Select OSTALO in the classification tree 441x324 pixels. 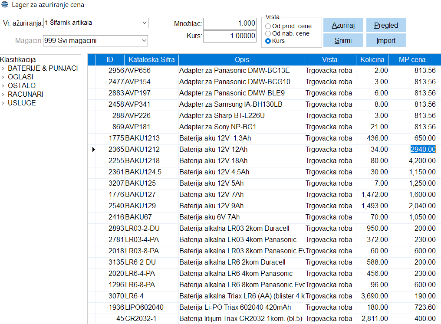click(22, 85)
